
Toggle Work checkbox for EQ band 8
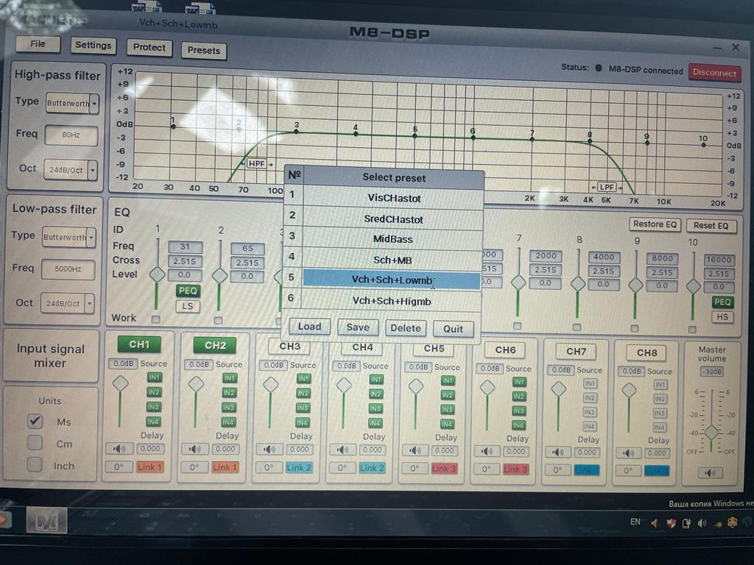577,327
